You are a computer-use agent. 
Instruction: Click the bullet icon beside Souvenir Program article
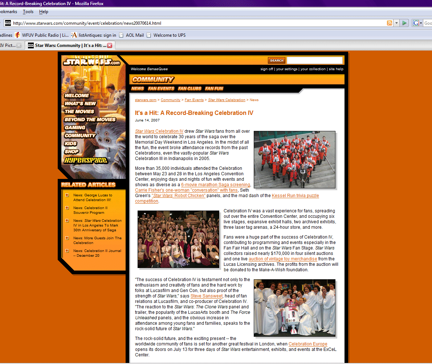point(67,208)
